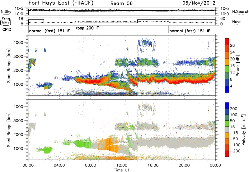Click the "Nave" legend label
Image resolution: width=249 pixels, height=172 pixels.
(237, 21)
